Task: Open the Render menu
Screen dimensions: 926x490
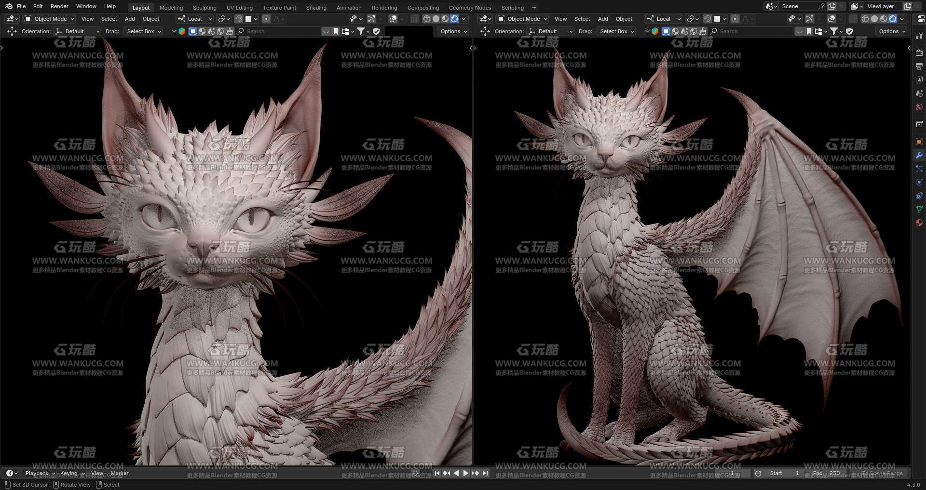Action: (59, 6)
